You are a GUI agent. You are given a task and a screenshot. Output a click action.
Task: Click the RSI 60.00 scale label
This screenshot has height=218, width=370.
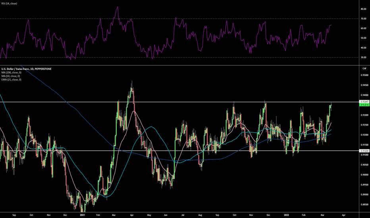pos(363,28)
